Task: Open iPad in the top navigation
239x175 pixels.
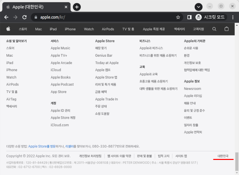Action: (53, 29)
